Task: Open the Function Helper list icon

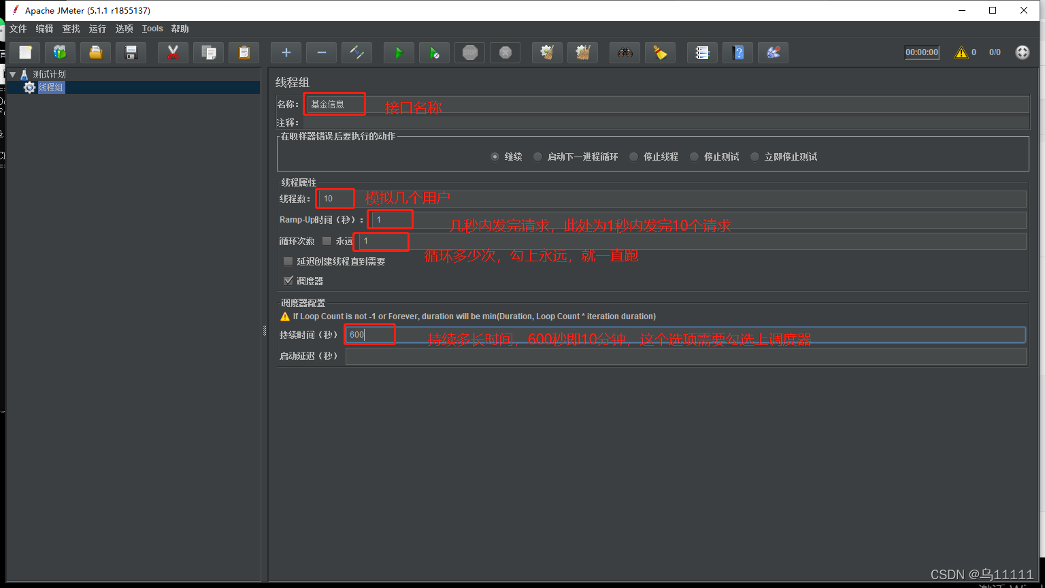Action: pyautogui.click(x=703, y=52)
